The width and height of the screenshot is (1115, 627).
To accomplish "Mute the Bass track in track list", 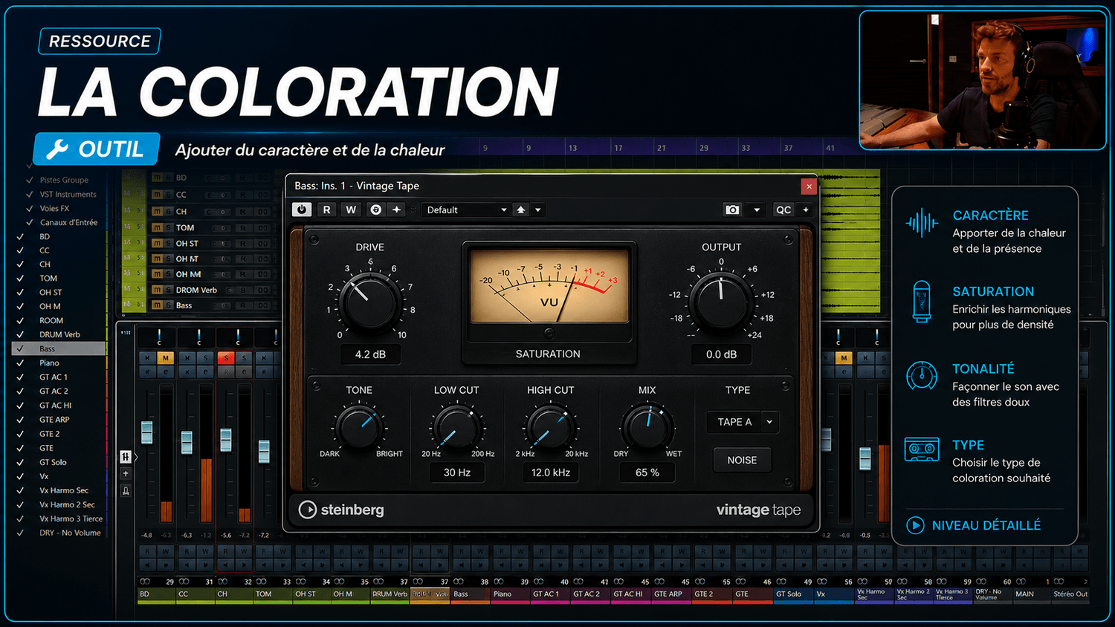I will pos(157,305).
